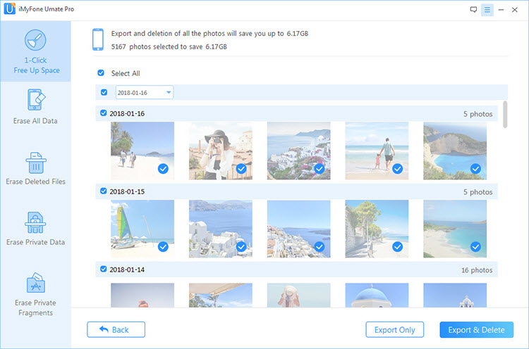Open the white buildings seaside thumbnail from 2018-01-15
The height and width of the screenshot is (349, 529).
[x=220, y=229]
